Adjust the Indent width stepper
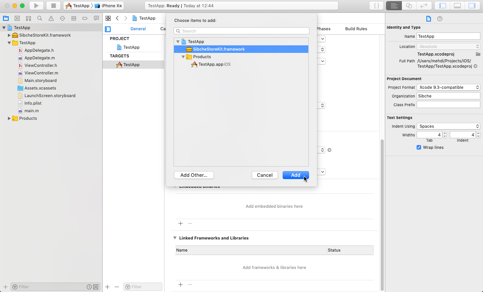 click(x=478, y=135)
